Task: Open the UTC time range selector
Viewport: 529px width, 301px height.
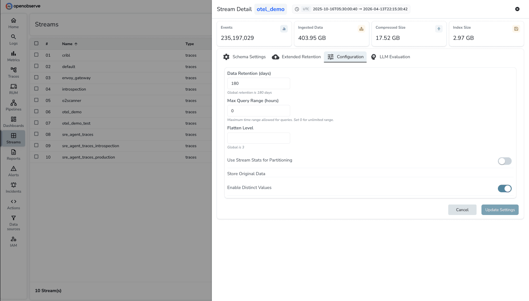Action: pyautogui.click(x=351, y=9)
